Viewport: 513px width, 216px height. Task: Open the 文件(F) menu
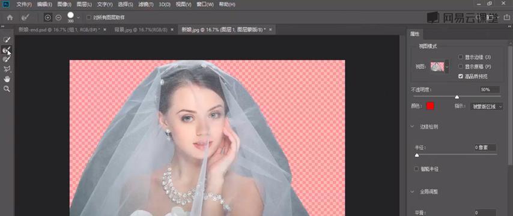24,5
